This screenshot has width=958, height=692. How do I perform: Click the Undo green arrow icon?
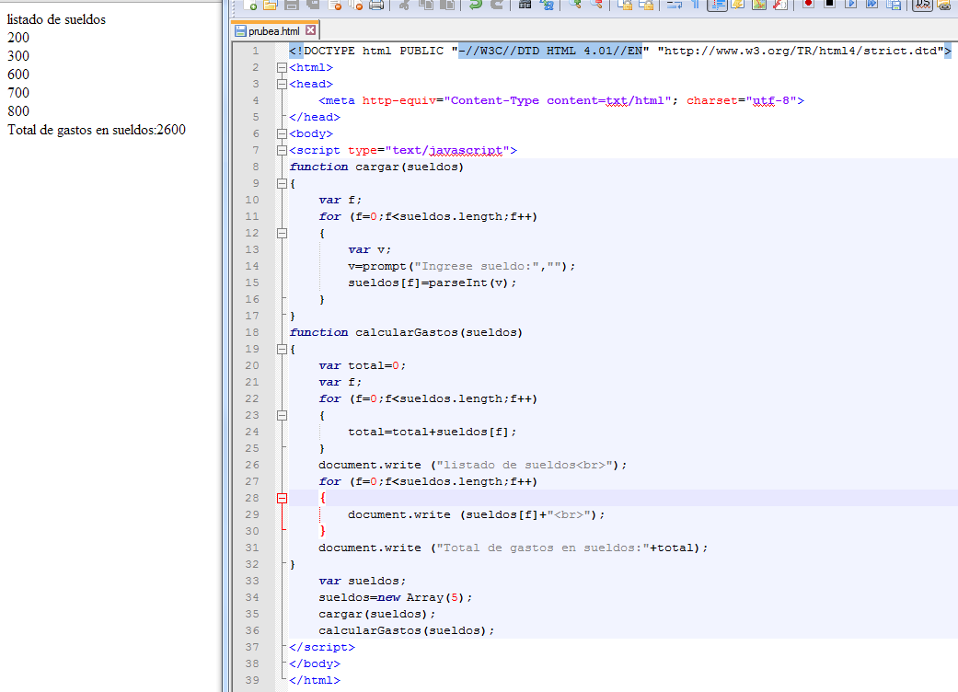point(476,5)
